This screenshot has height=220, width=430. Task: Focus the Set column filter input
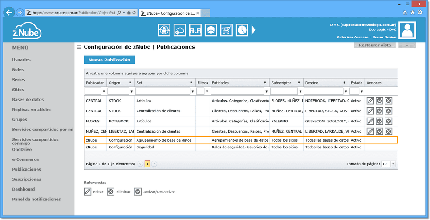point(162,91)
